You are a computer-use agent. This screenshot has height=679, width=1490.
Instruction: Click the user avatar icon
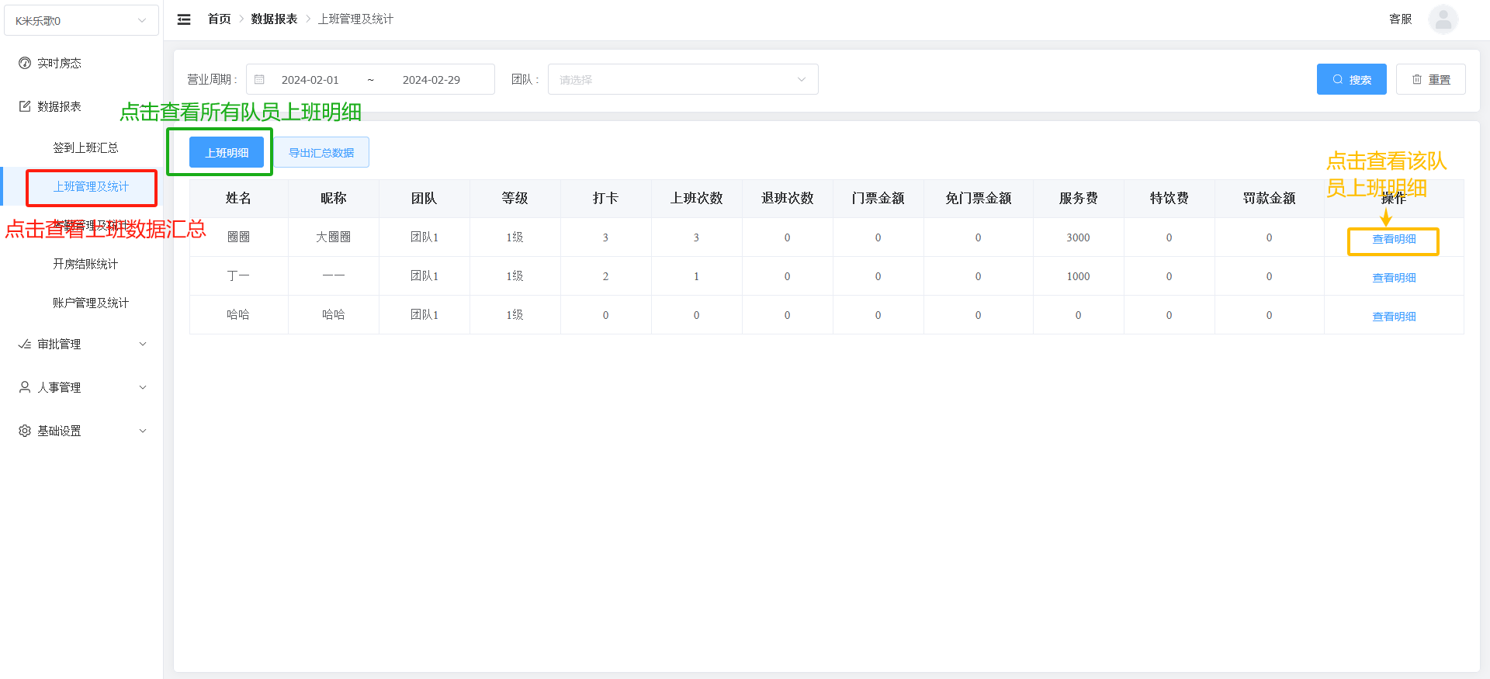click(x=1443, y=19)
